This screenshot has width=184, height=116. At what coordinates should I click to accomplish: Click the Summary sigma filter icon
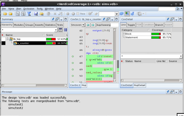[61, 30]
